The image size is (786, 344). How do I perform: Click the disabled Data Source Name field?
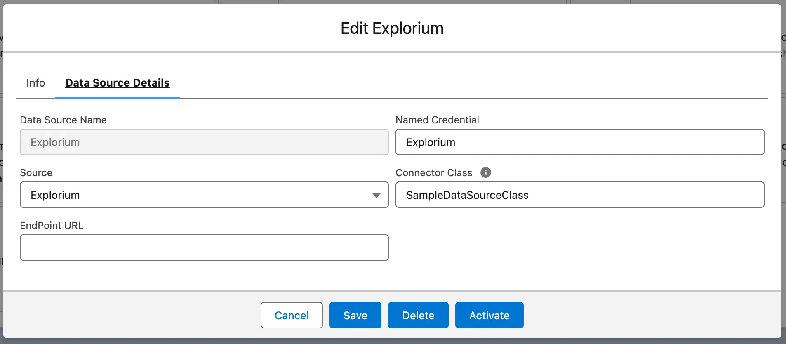(x=204, y=142)
